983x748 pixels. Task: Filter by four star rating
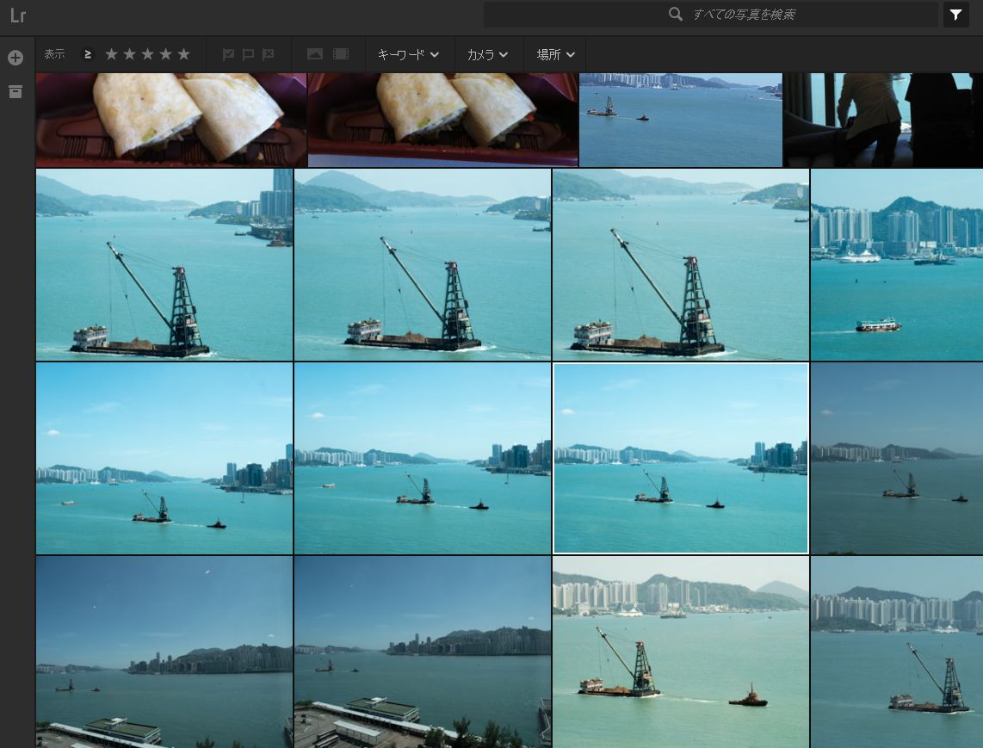tap(165, 54)
